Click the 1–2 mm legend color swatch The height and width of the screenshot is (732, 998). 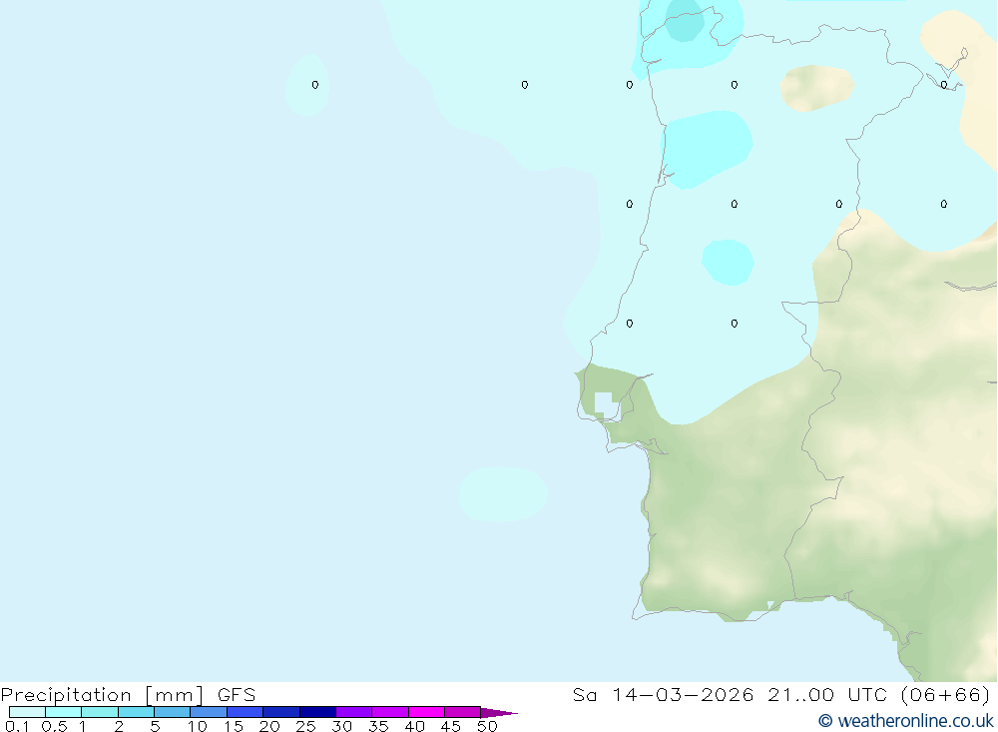tap(100, 712)
